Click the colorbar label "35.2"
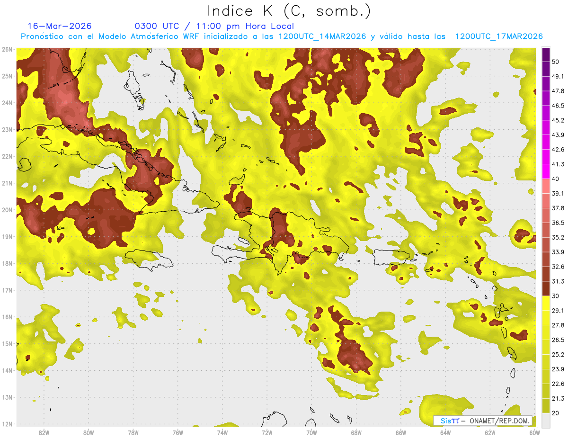The image size is (568, 439). (x=558, y=237)
